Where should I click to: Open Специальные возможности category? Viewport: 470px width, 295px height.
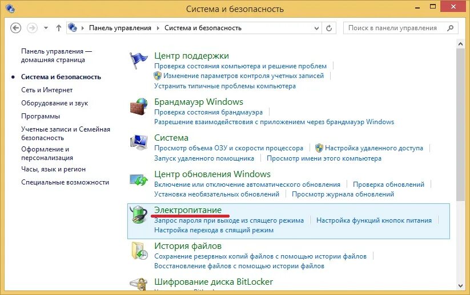(x=65, y=182)
